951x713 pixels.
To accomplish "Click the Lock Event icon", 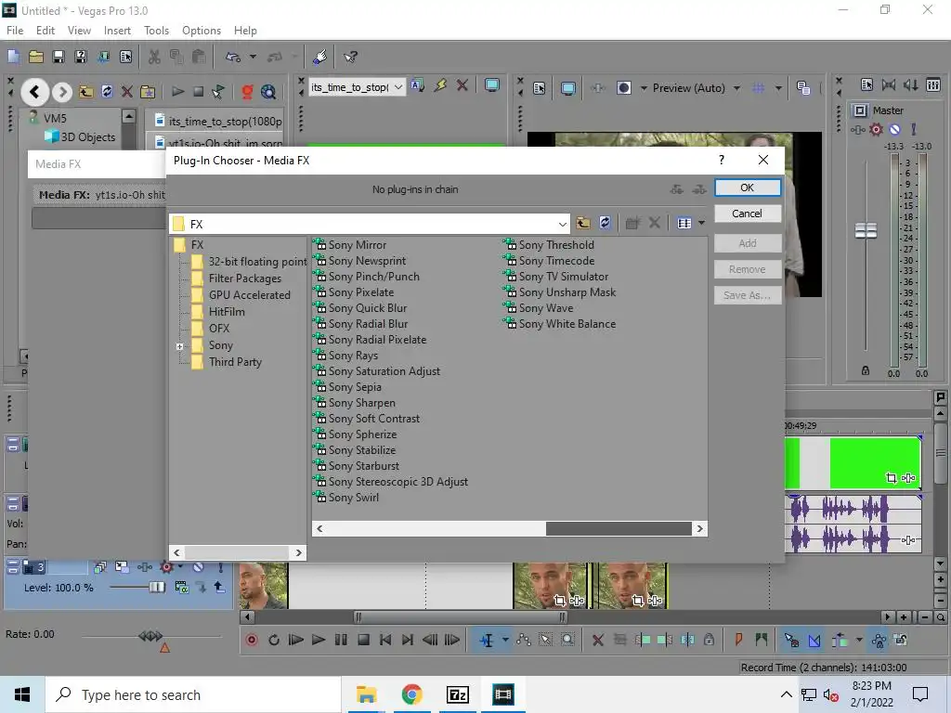I will pyautogui.click(x=709, y=640).
